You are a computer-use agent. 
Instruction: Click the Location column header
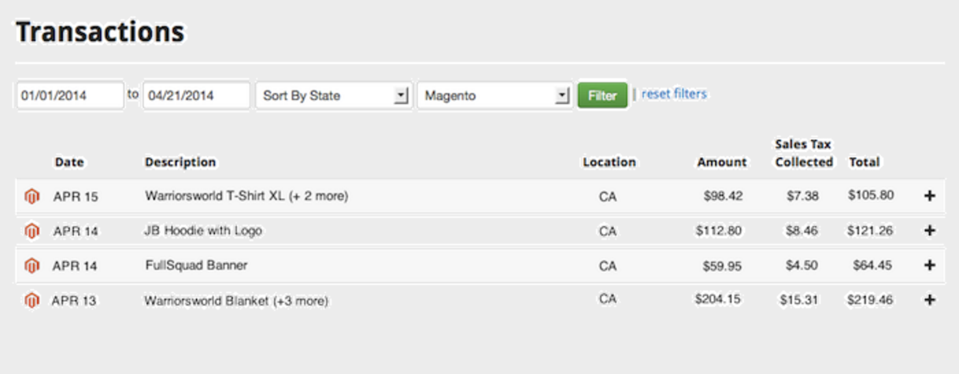[x=609, y=162]
